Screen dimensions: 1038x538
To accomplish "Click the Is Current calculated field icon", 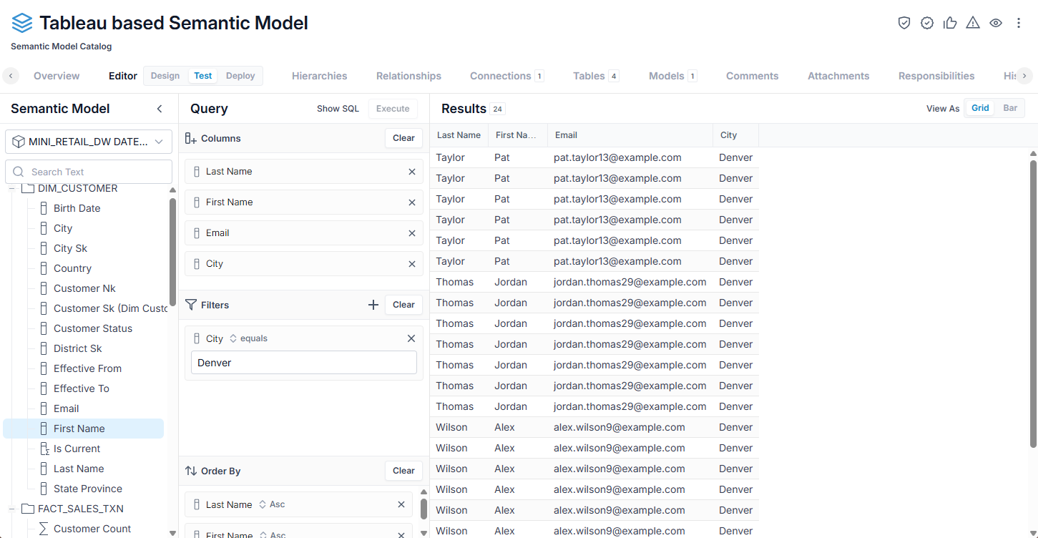I will (44, 449).
